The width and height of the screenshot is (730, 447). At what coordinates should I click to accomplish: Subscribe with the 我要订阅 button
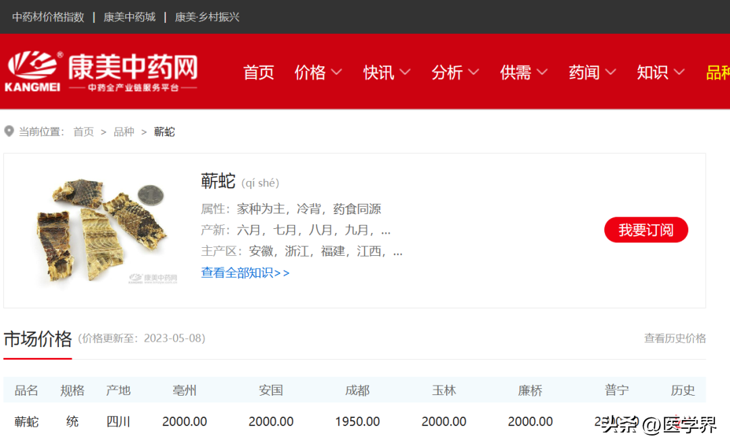[x=646, y=230]
